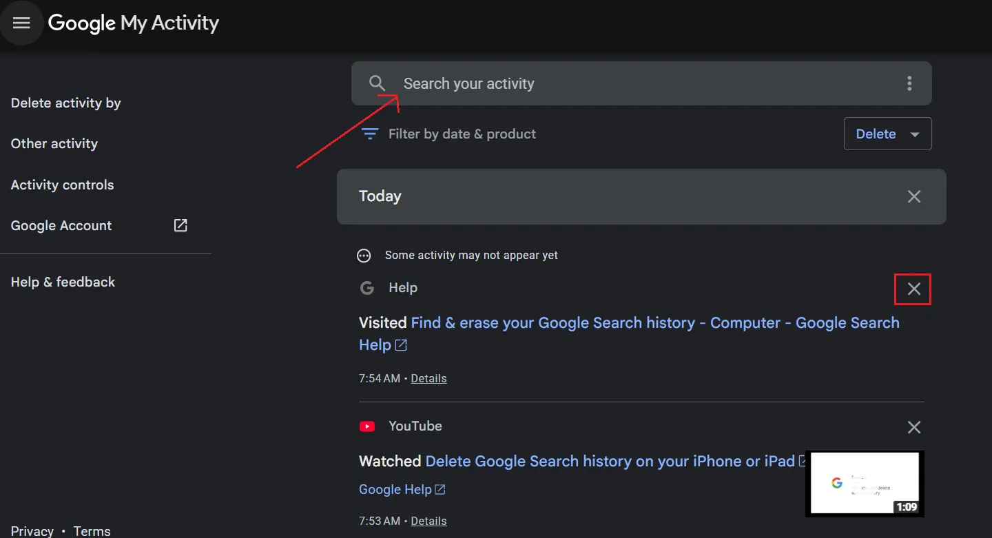Open the Terms footer link

[92, 531]
